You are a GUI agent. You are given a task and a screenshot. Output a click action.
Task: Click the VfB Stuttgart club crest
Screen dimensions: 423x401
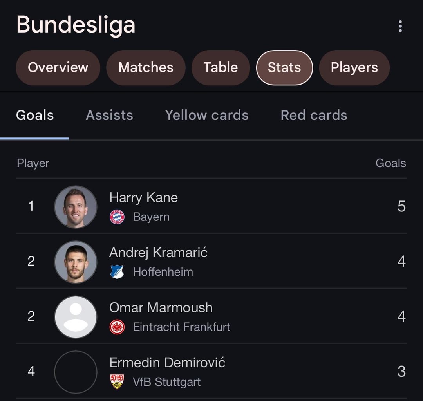117,381
